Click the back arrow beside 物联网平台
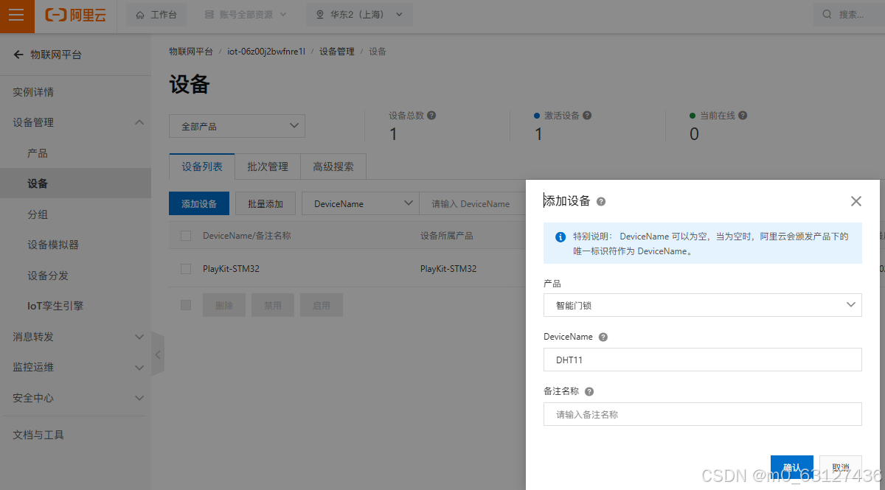 click(x=18, y=54)
